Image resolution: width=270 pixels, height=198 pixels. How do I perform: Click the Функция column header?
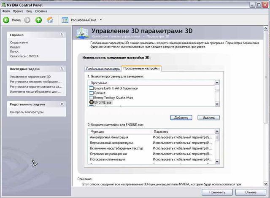pos(120,131)
